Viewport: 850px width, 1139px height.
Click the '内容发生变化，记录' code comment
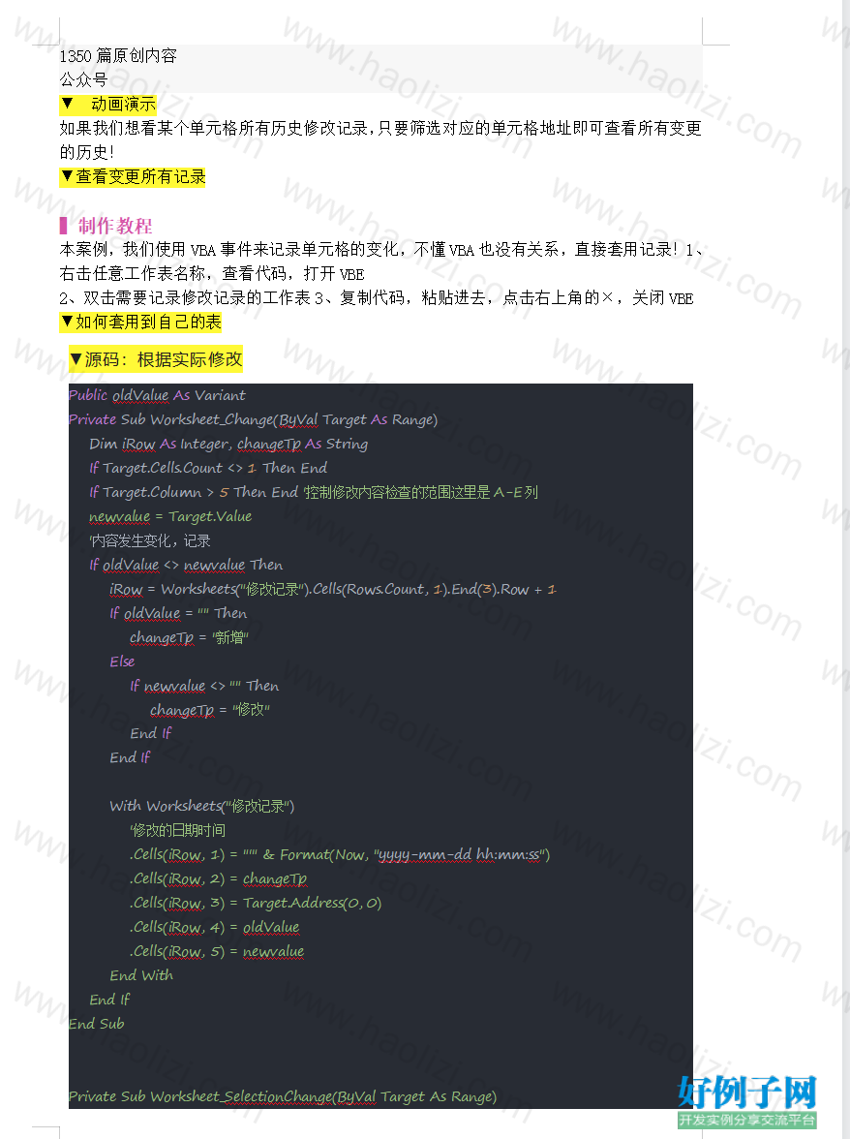[x=149, y=541]
